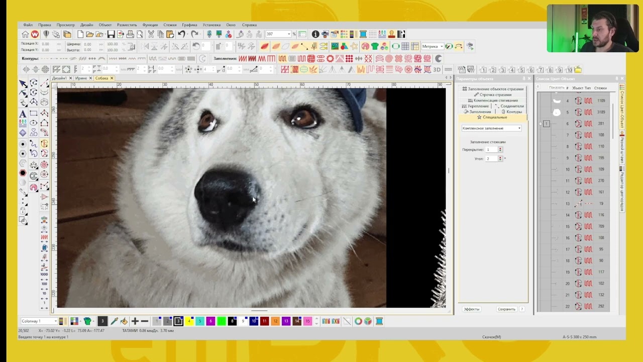Viewport: 643px width, 362px height.
Task: Click the Перекрытие value field
Action: (x=491, y=150)
